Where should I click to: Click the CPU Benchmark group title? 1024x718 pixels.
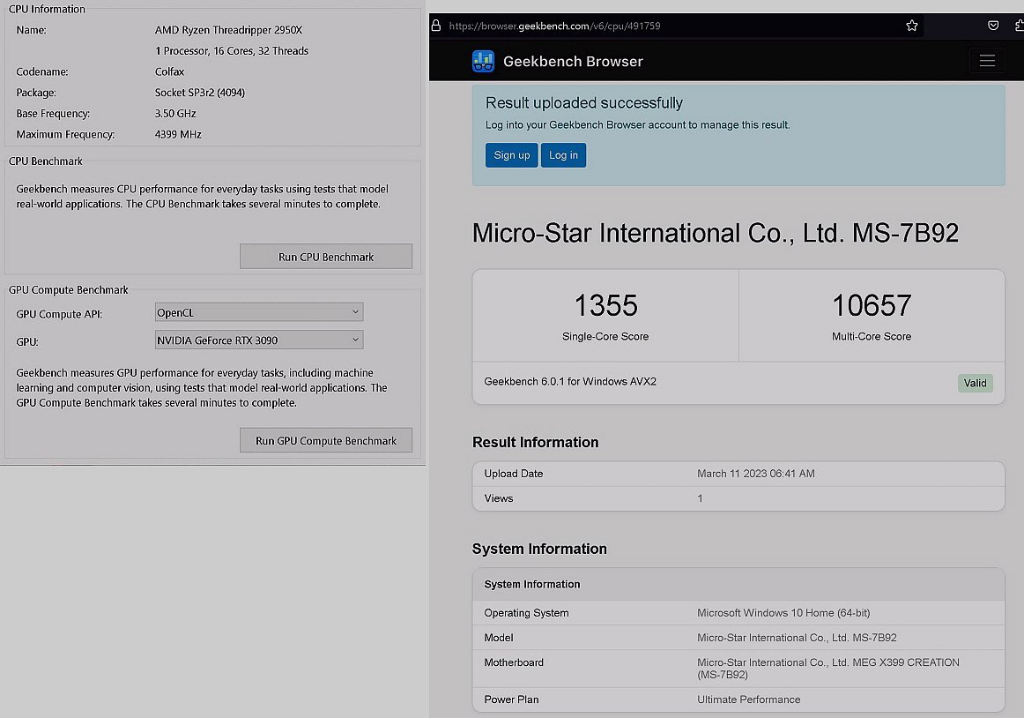(x=46, y=161)
